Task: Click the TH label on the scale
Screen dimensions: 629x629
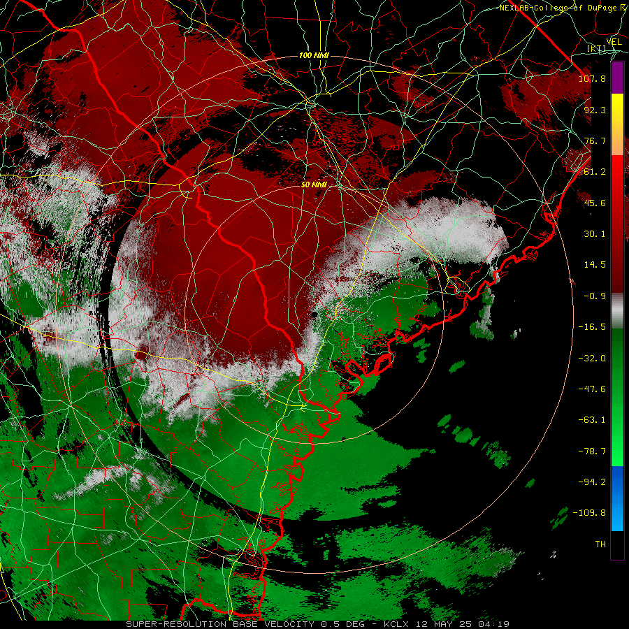Action: (x=600, y=544)
